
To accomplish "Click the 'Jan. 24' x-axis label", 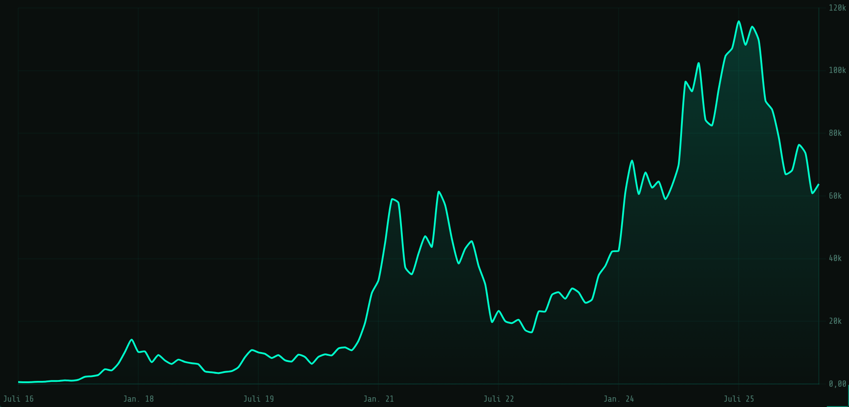I will [x=619, y=399].
